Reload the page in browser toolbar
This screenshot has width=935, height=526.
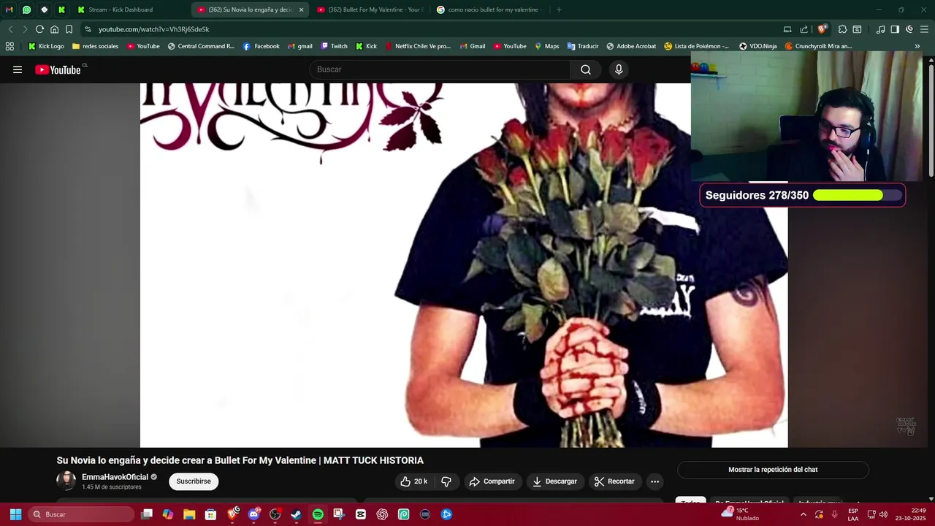click(39, 29)
